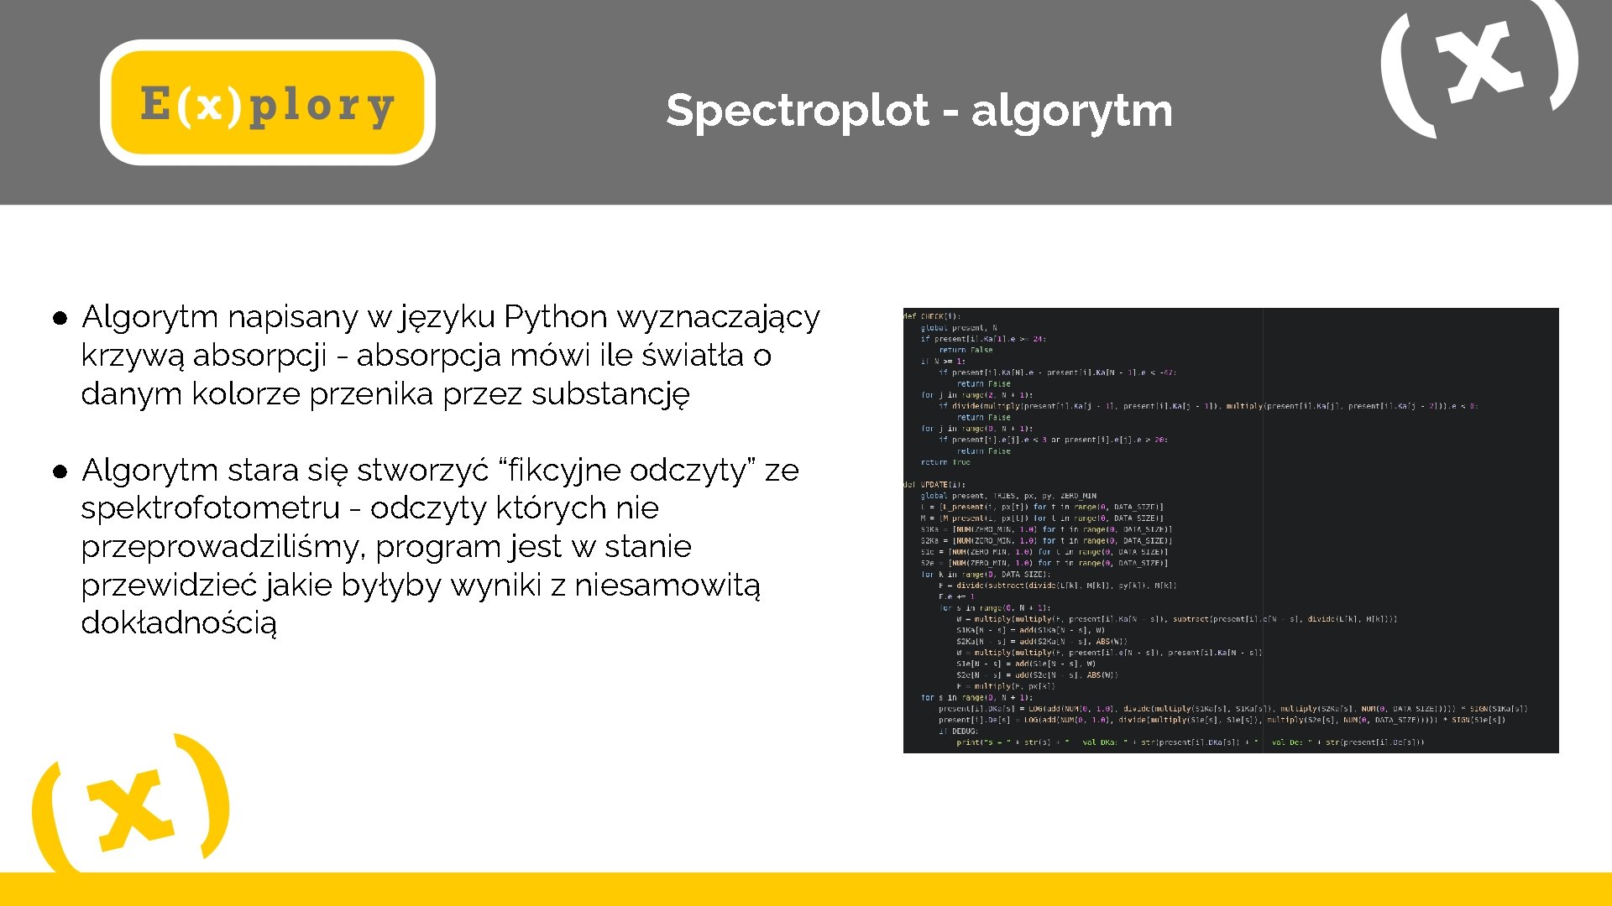Click the white (x) symbol in header
This screenshot has width=1612, height=906.
tap(1479, 65)
